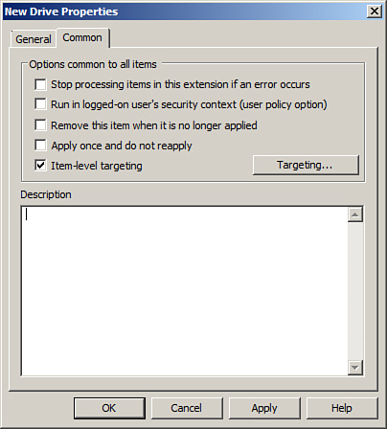Confirm with the OK button
The image size is (387, 429).
click(109, 408)
